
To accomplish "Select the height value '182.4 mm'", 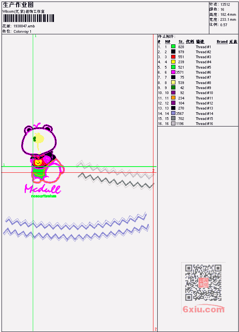I will tap(228, 15).
